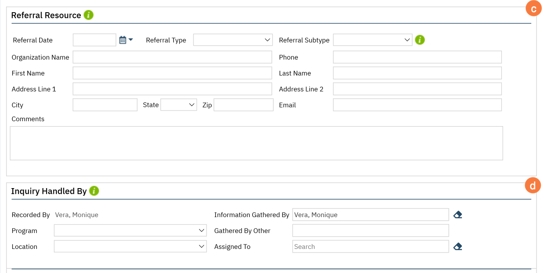Focus the Gathered By Other field
The height and width of the screenshot is (273, 557).
(371, 231)
